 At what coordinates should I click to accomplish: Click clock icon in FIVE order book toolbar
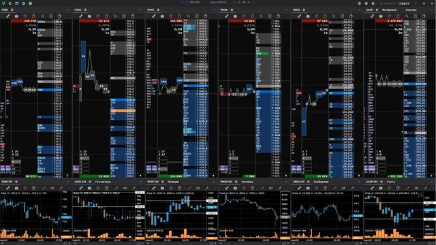(x=25, y=16)
